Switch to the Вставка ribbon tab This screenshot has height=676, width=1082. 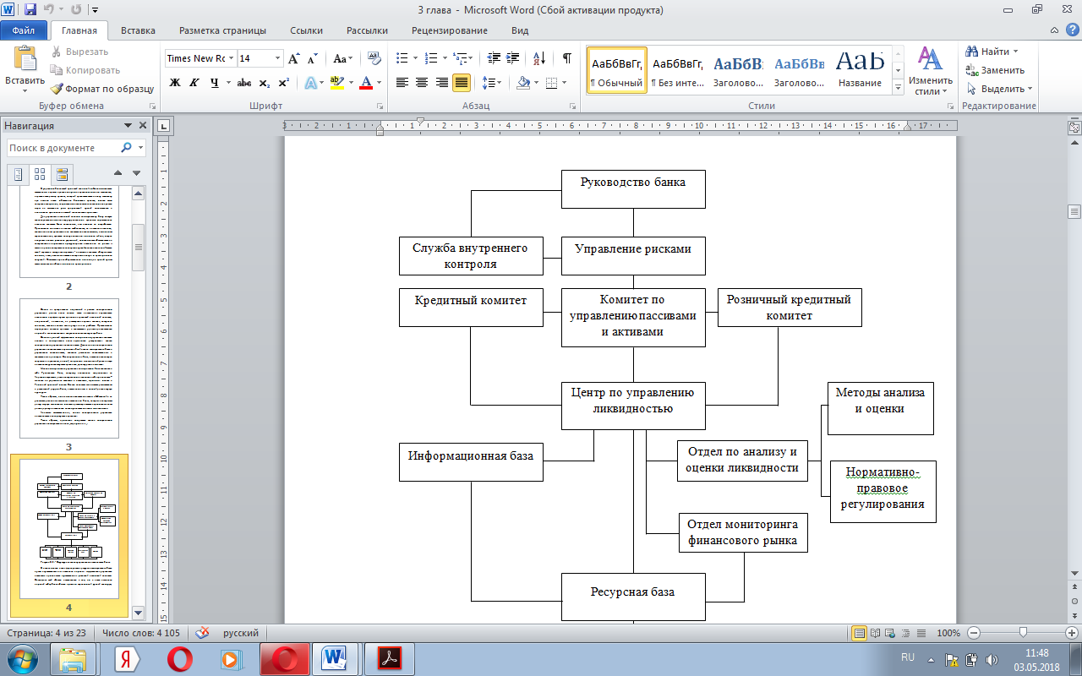(x=138, y=30)
